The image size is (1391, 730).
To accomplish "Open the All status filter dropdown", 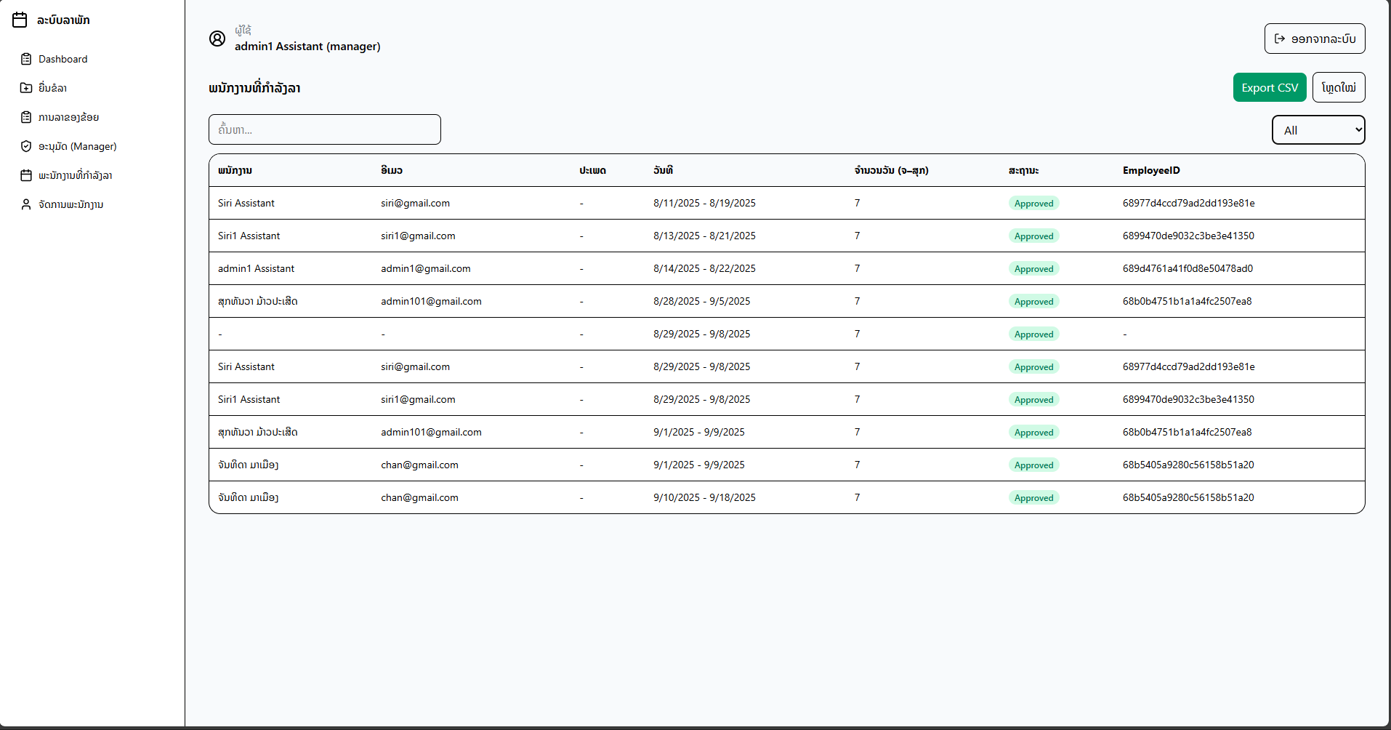I will (x=1318, y=130).
